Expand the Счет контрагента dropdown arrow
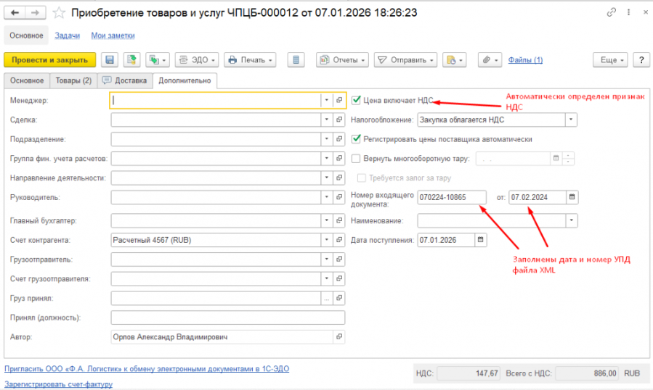Viewport: 653px width, 390px height. (x=327, y=240)
